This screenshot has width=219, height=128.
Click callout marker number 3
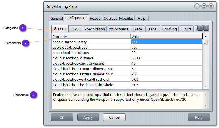click(x=33, y=95)
